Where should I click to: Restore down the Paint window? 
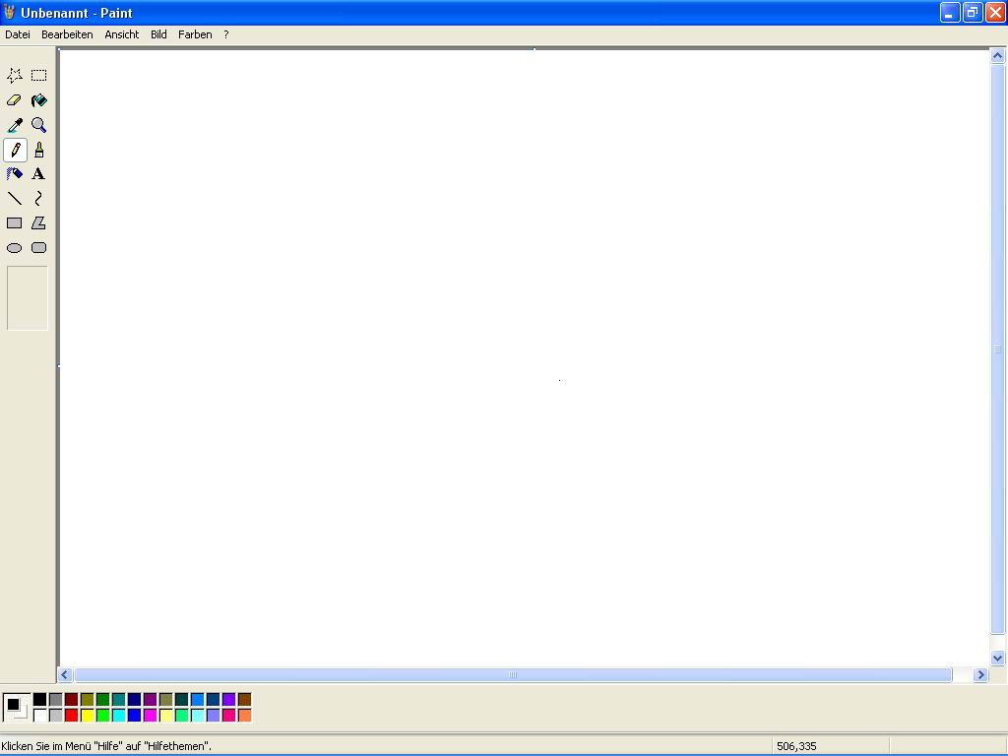973,12
